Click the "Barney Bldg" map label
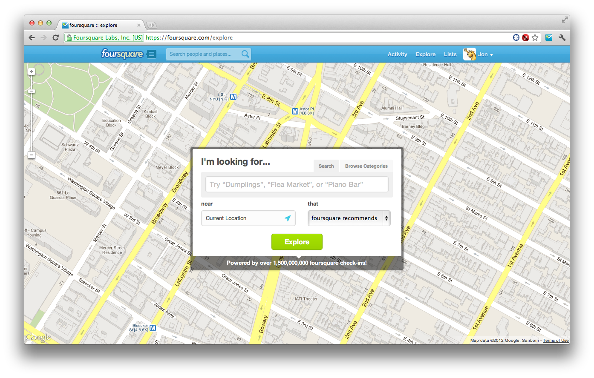Image resolution: width=594 pixels, height=378 pixels. pyautogui.click(x=413, y=126)
